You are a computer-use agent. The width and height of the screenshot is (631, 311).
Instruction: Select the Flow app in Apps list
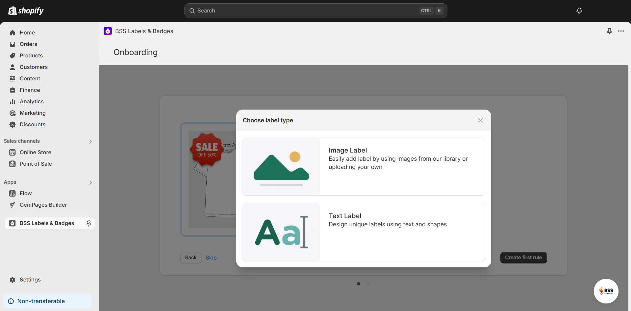pyautogui.click(x=25, y=193)
